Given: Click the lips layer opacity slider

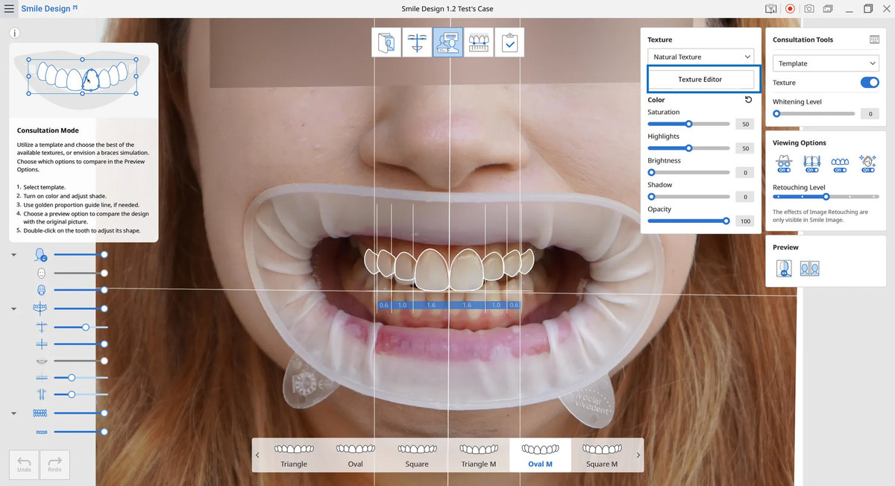Looking at the screenshot, I should (x=81, y=361).
